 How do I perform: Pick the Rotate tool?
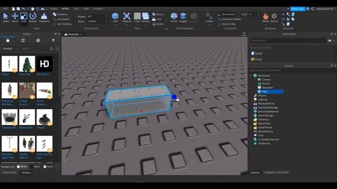pyautogui.click(x=33, y=17)
